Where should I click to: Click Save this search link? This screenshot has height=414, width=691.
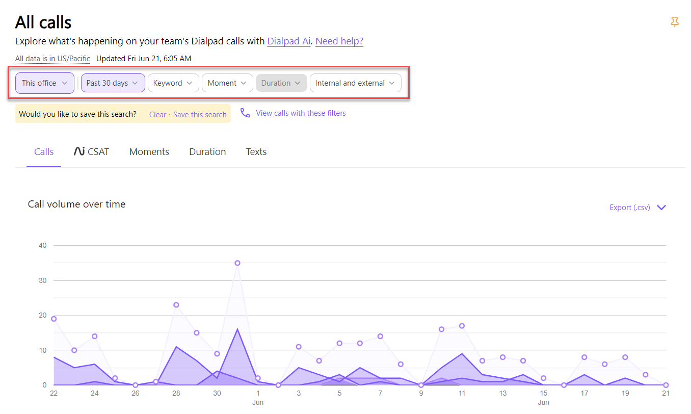(200, 115)
